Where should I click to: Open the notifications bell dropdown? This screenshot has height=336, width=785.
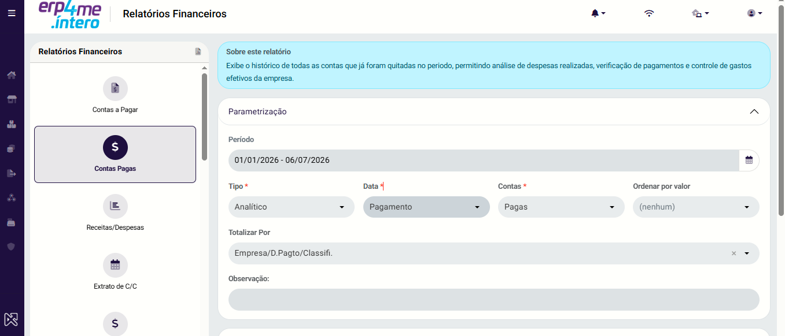tap(598, 13)
